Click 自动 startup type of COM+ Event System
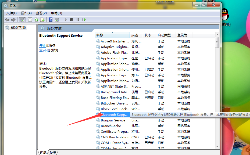 pos(161,143)
